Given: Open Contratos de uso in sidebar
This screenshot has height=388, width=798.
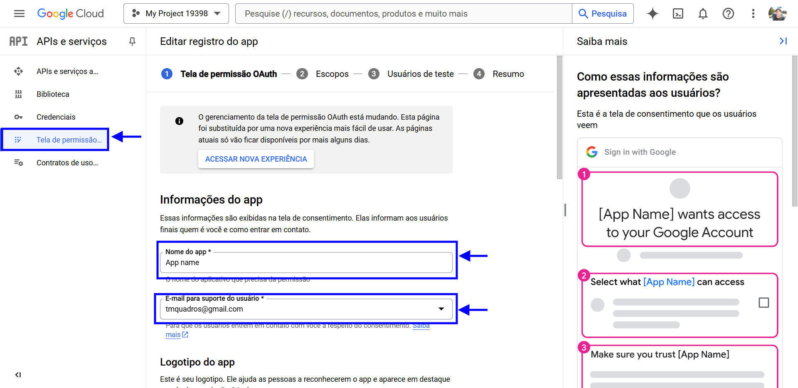Looking at the screenshot, I should click(73, 163).
